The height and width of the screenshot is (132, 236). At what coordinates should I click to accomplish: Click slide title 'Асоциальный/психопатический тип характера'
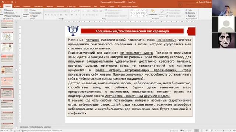click(x=132, y=31)
